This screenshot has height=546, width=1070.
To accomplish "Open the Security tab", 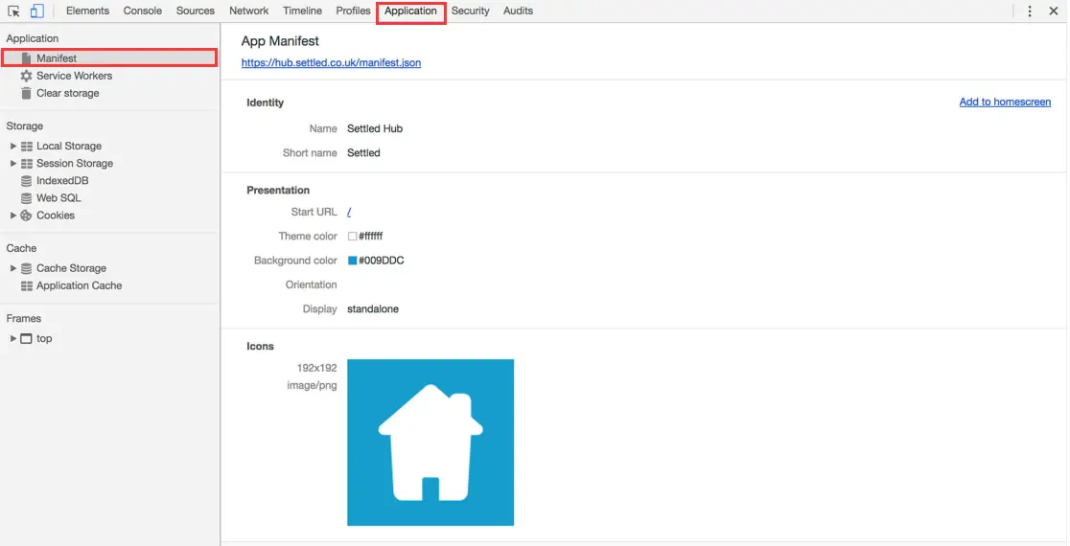I will click(470, 11).
